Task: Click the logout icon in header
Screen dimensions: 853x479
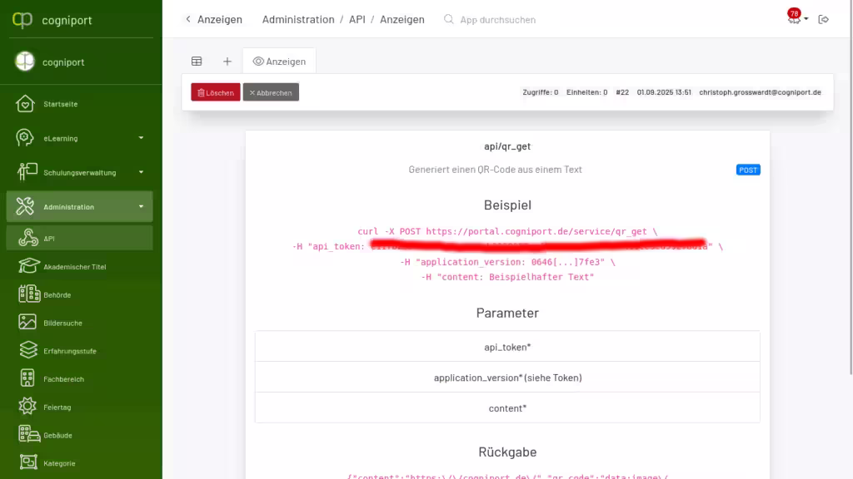Action: [x=824, y=19]
